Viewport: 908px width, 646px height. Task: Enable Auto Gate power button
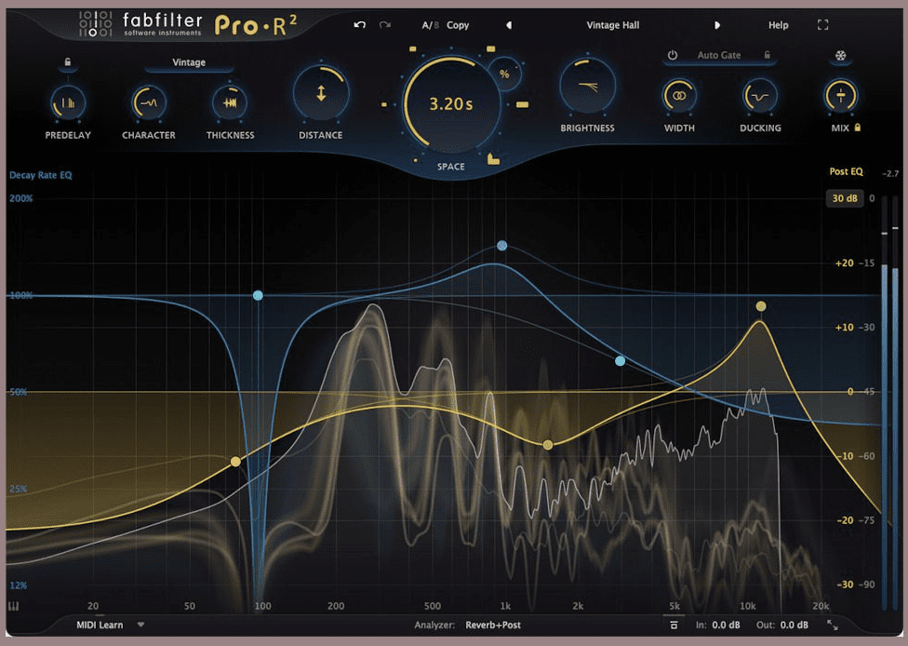[x=673, y=55]
